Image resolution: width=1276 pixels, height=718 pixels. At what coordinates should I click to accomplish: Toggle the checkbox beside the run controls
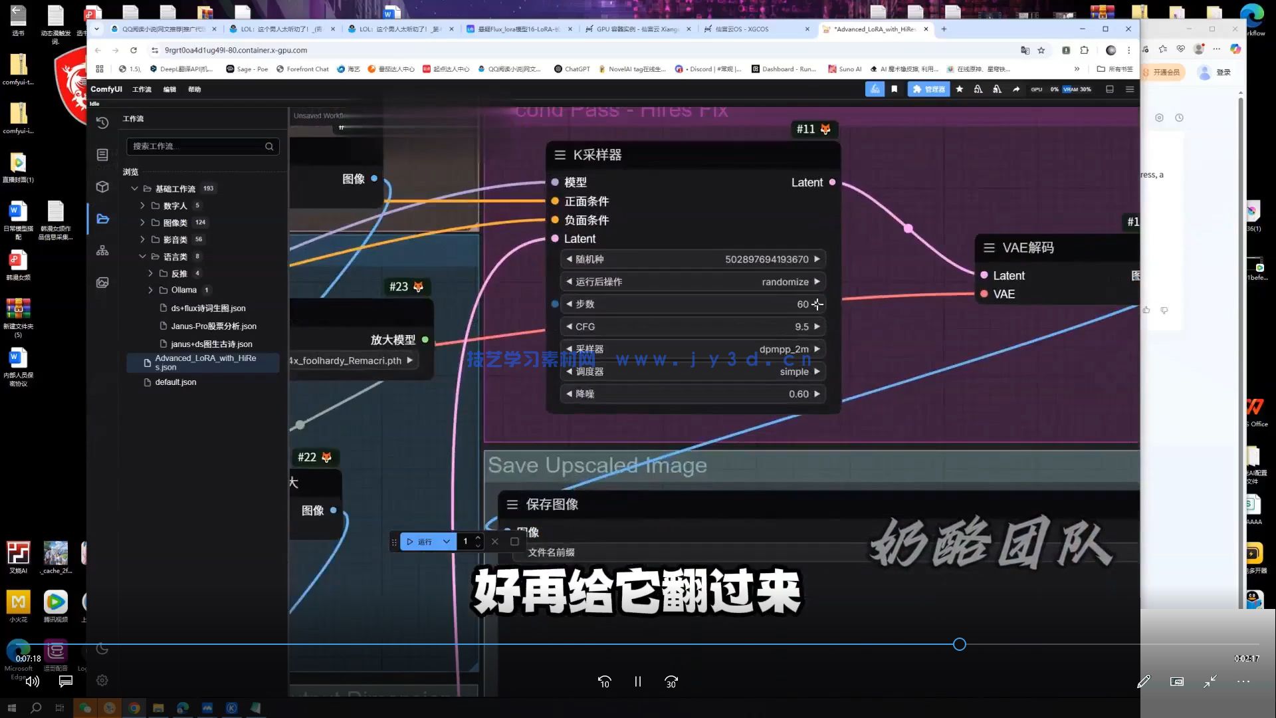515,541
